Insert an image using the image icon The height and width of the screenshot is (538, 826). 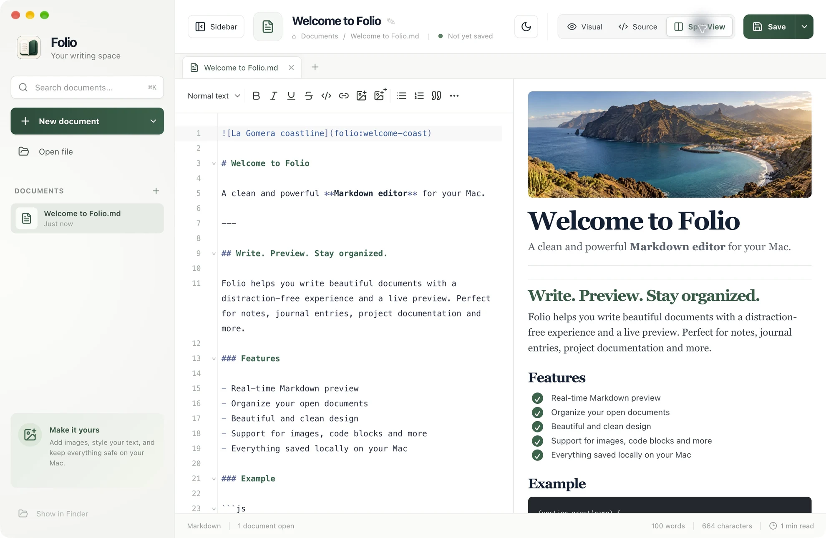pos(361,96)
